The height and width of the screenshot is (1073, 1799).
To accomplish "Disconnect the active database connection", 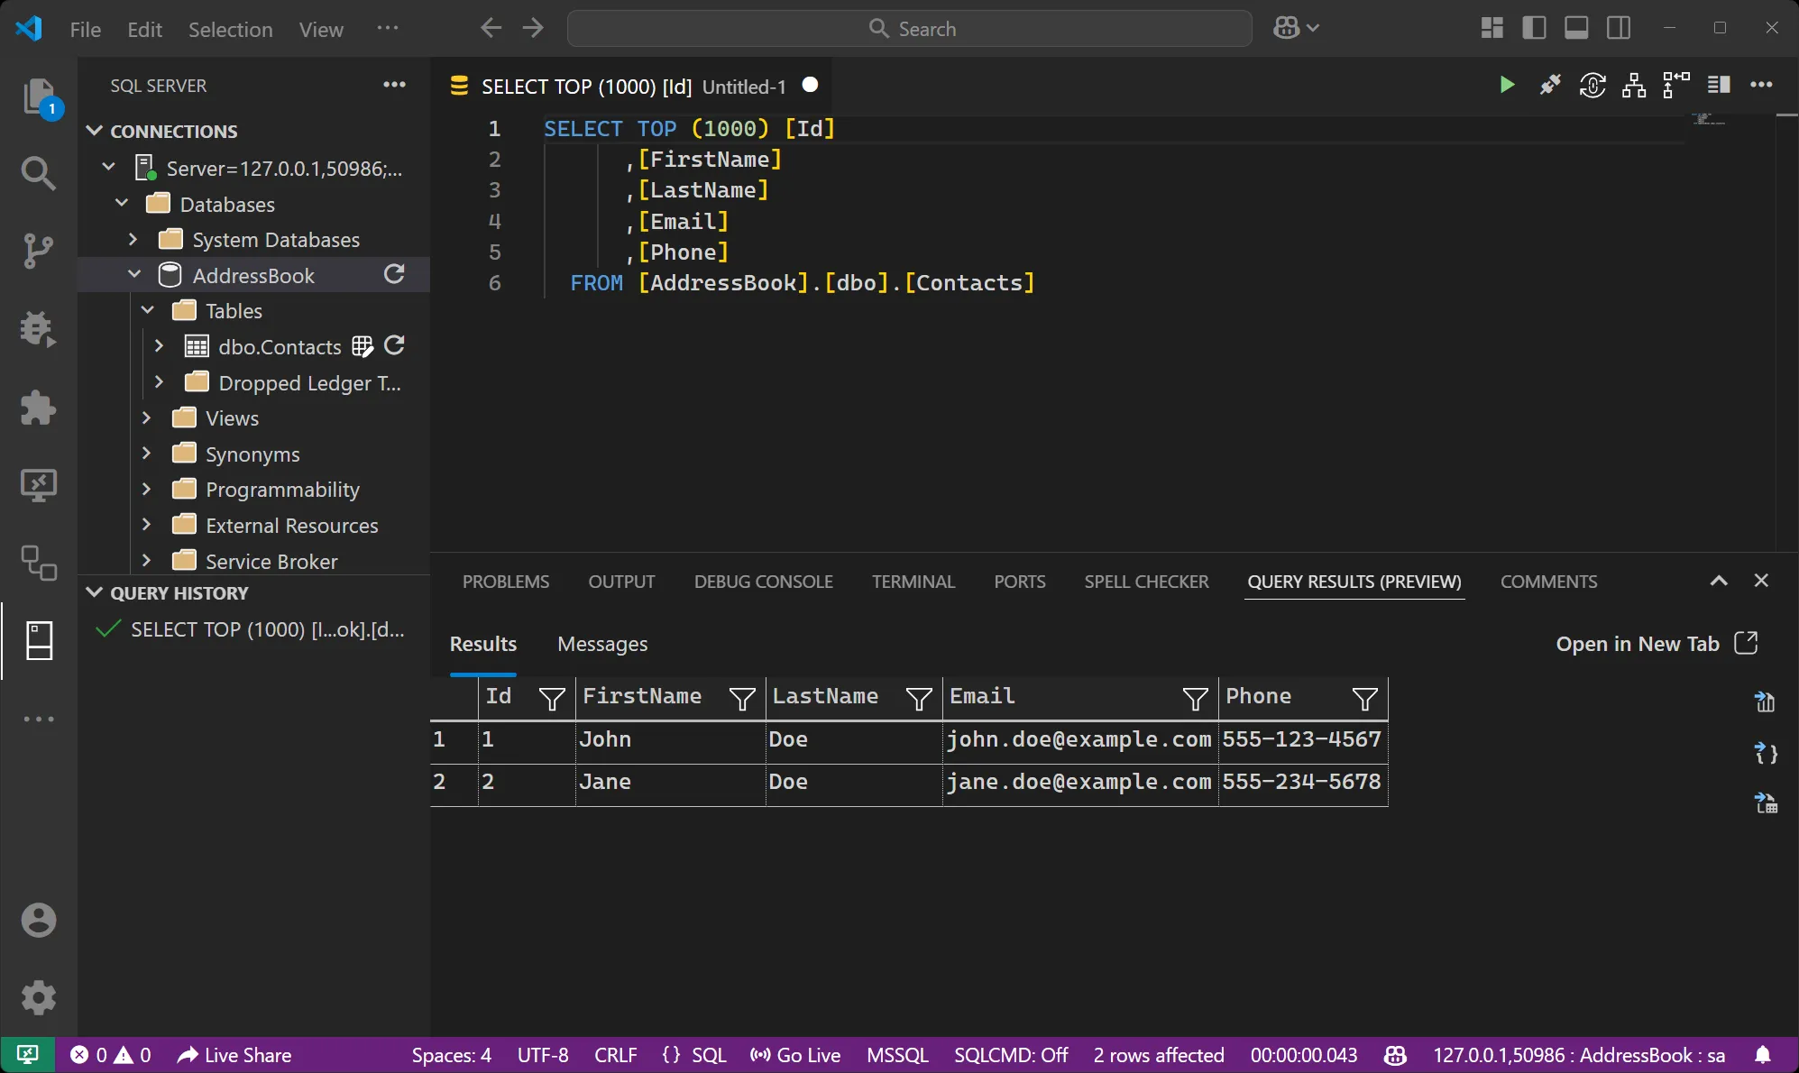I will pyautogui.click(x=1550, y=85).
